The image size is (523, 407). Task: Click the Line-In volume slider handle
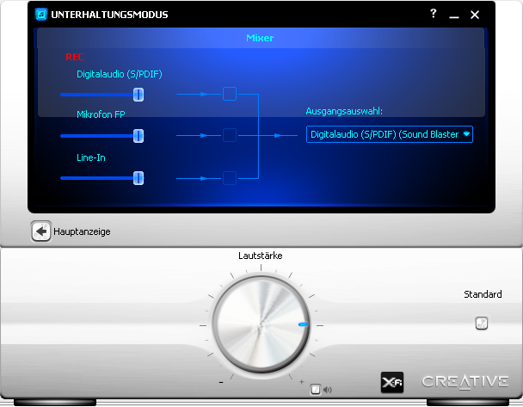tap(138, 178)
